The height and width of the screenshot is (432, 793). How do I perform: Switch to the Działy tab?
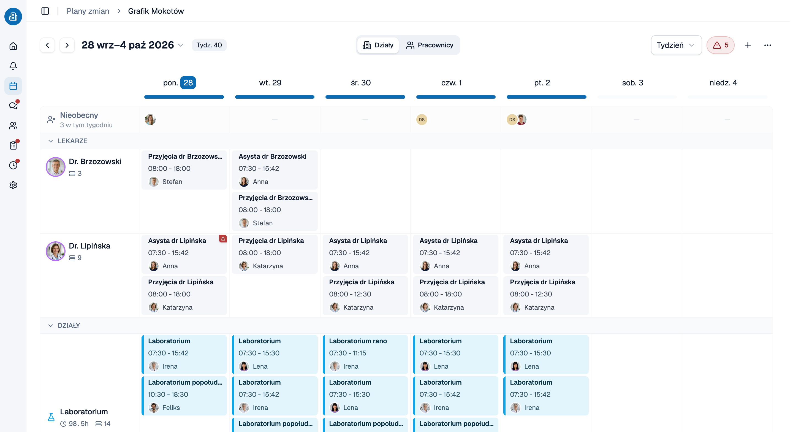[378, 45]
